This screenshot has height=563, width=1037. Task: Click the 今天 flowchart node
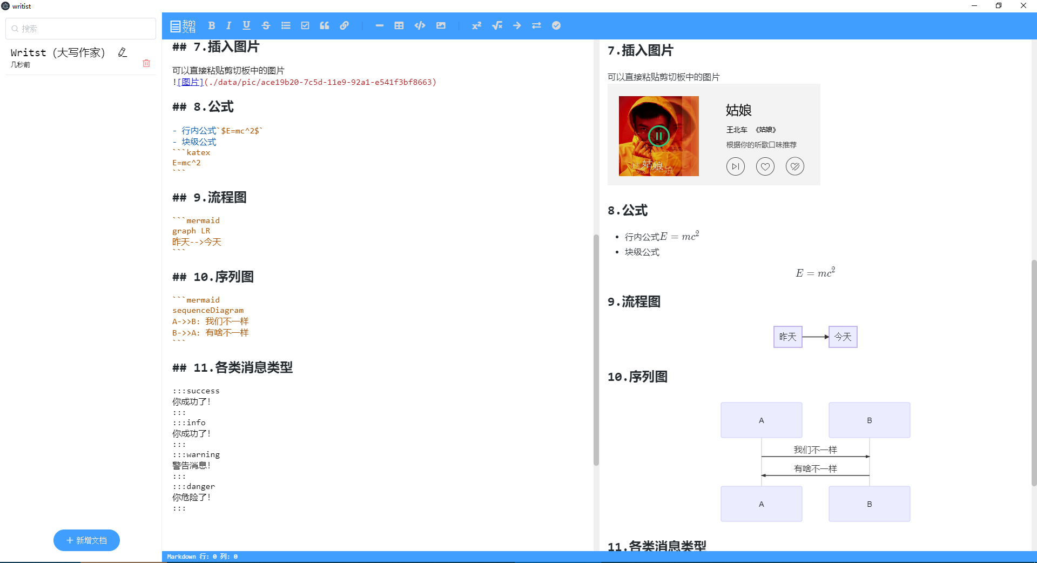[843, 337]
